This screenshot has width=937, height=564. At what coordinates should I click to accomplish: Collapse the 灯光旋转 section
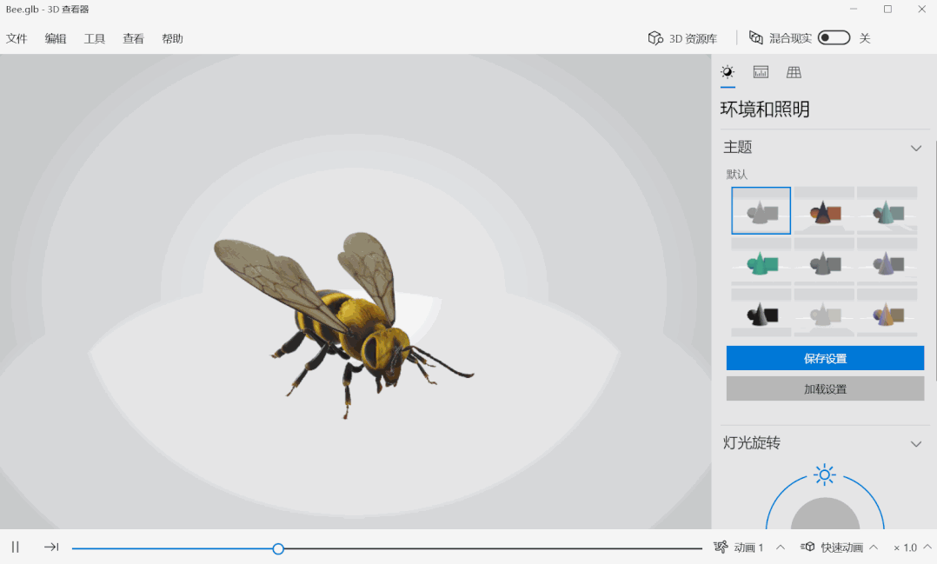915,443
